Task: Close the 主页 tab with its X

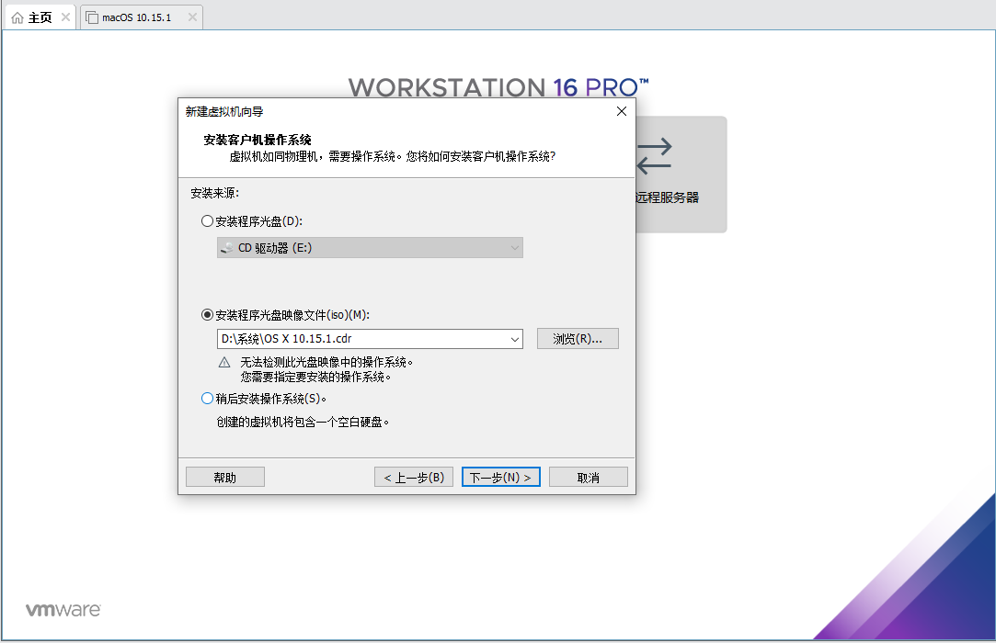Action: click(x=65, y=17)
